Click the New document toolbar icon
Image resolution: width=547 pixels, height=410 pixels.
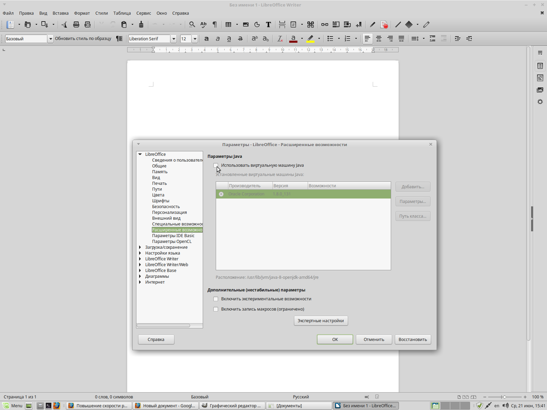pos(11,25)
